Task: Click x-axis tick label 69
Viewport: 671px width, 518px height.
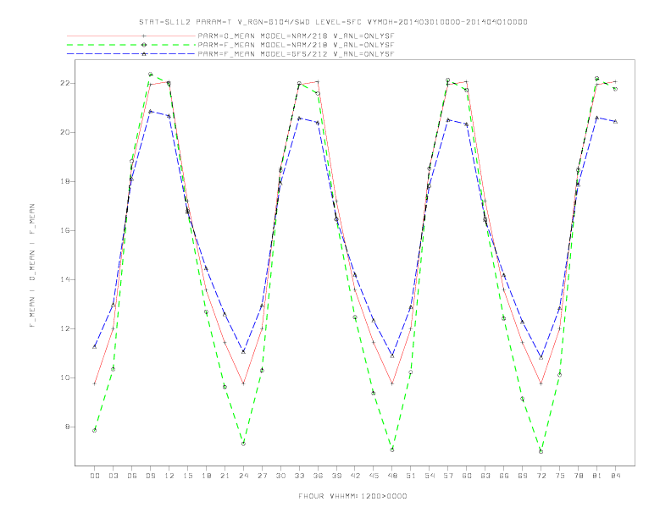Action: coord(523,476)
